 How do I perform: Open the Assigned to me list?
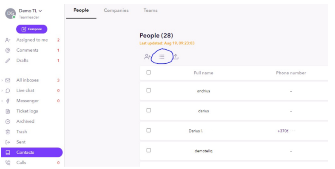[x=32, y=40]
